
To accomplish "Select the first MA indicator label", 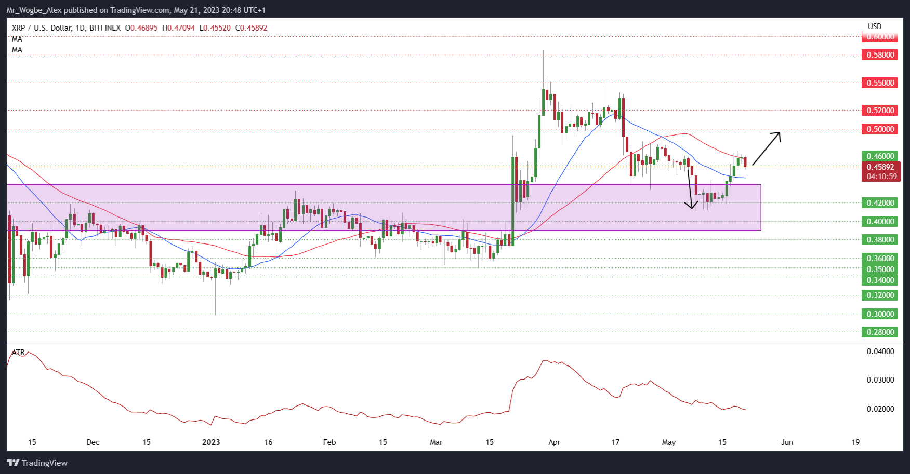I will click(x=17, y=39).
